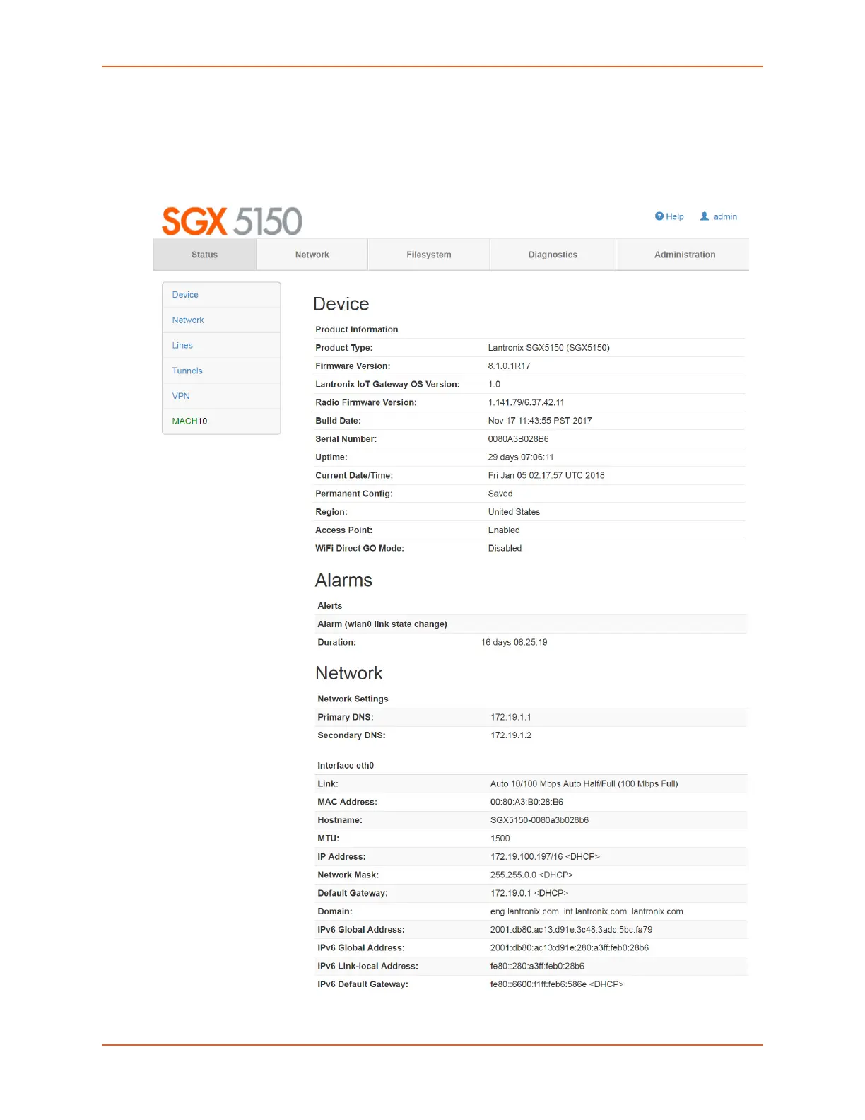Click the Help question mark icon
Viewport: 865px width, 1120px height.
(x=659, y=216)
